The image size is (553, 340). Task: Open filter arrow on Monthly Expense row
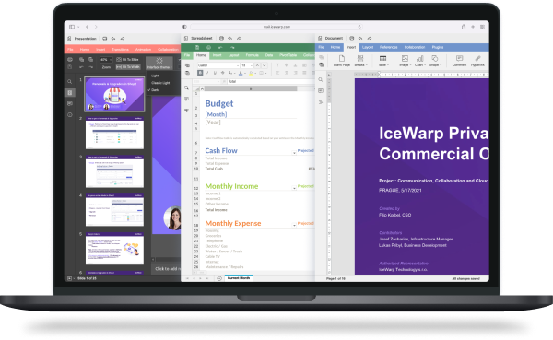point(294,225)
